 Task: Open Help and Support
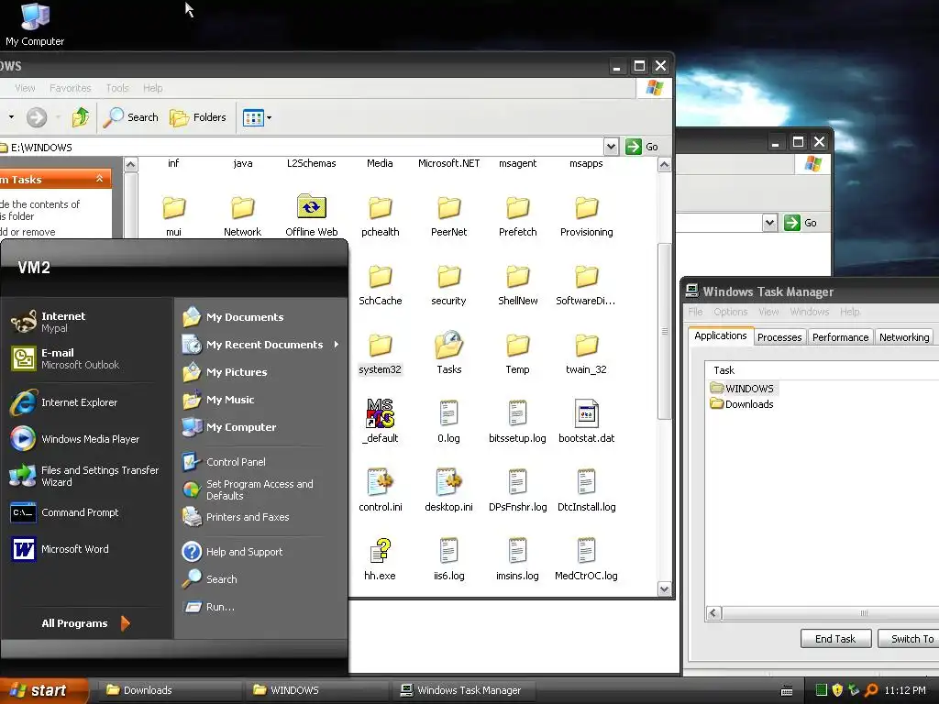(232, 551)
